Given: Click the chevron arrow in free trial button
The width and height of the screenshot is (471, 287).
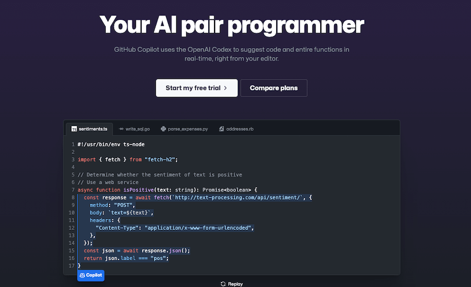Looking at the screenshot, I should pyautogui.click(x=225, y=88).
